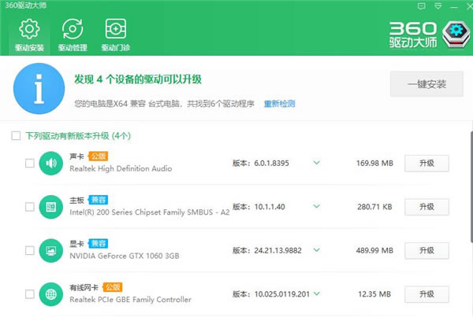
Task: Expand version dropdown for 24.21.13.9882
Action: 316,250
